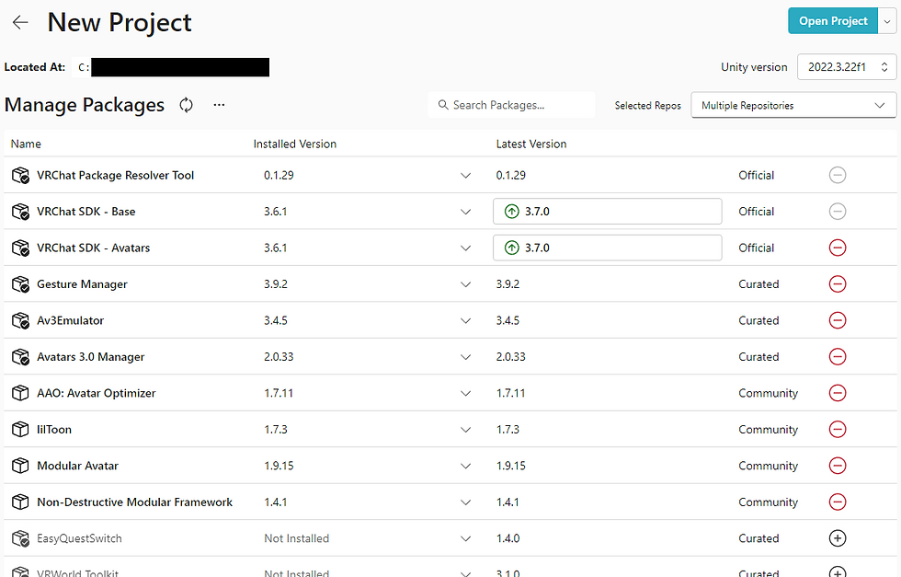Image resolution: width=901 pixels, height=577 pixels.
Task: Open version dropdown for Av3Emulator
Action: [465, 320]
